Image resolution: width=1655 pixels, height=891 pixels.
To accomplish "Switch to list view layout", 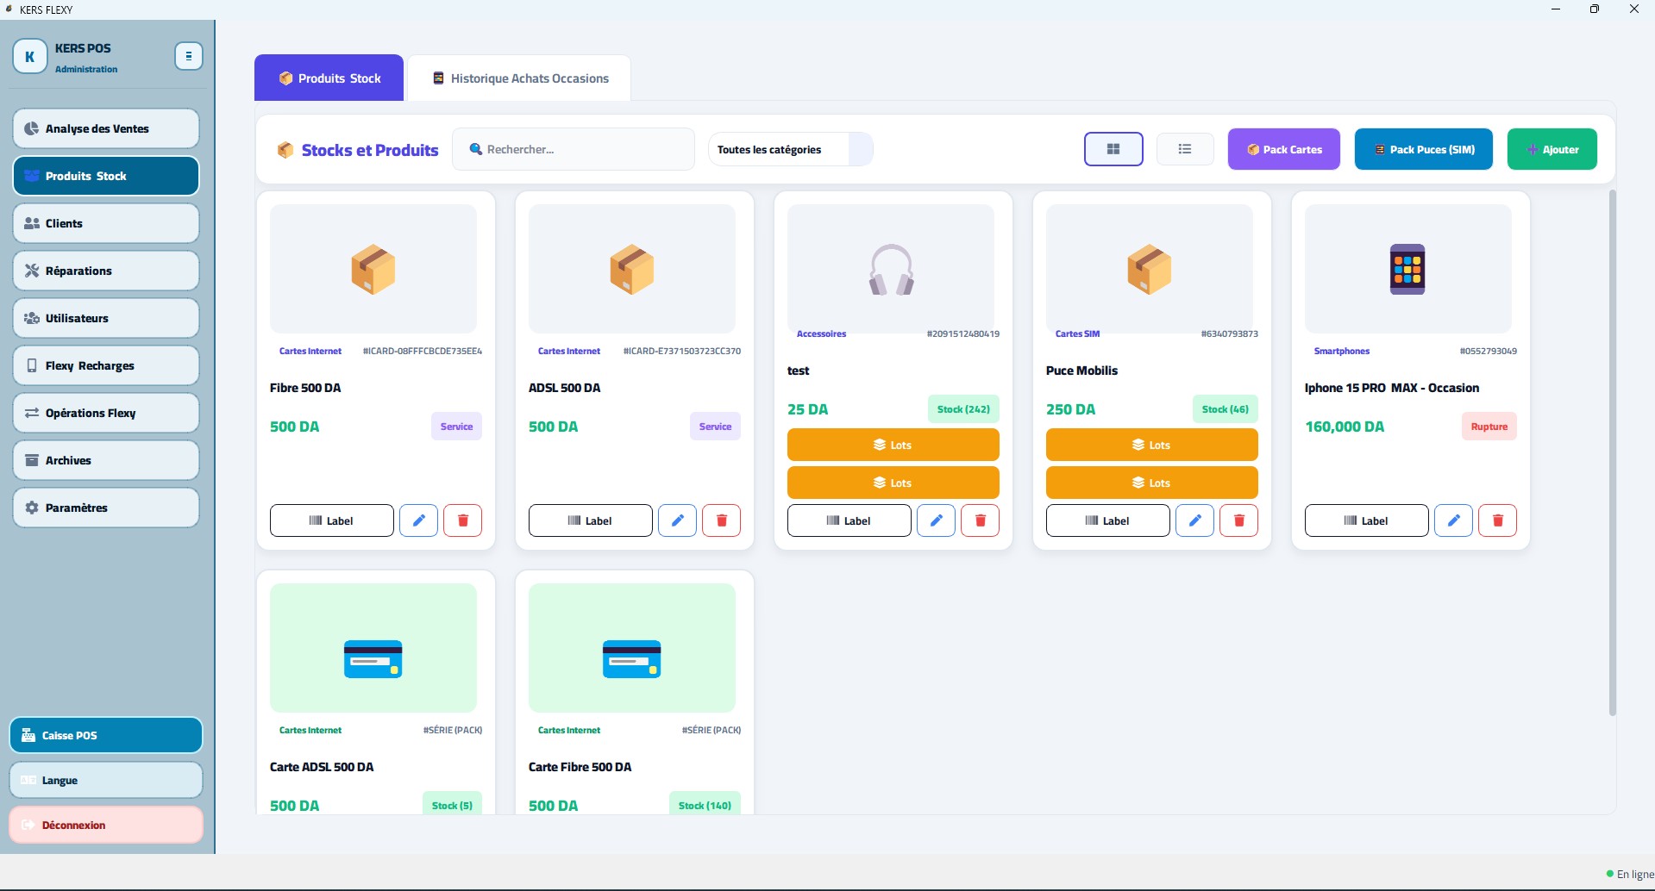I will [1185, 149].
